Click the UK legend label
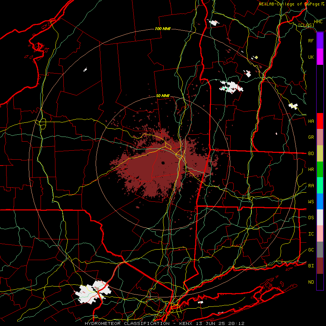 [311, 57]
